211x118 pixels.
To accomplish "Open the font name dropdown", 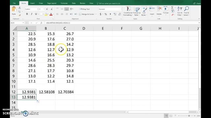I will 37,9.
